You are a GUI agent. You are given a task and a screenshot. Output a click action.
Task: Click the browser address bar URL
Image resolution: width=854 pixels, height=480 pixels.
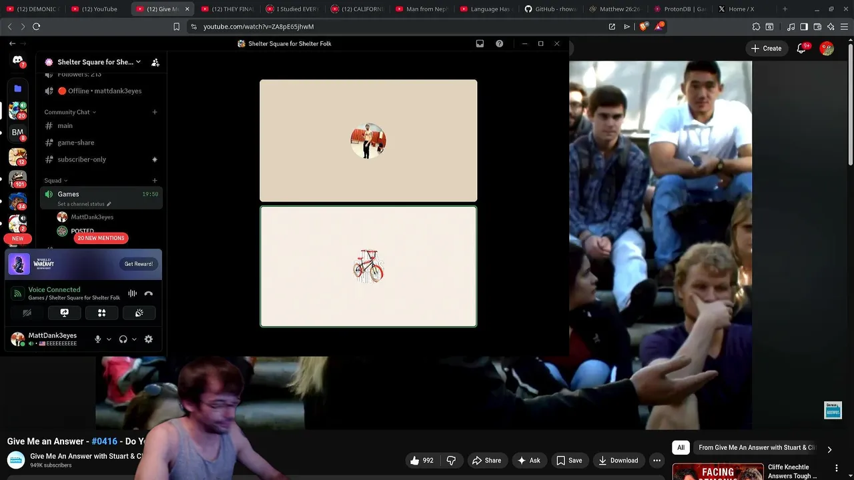(259, 27)
